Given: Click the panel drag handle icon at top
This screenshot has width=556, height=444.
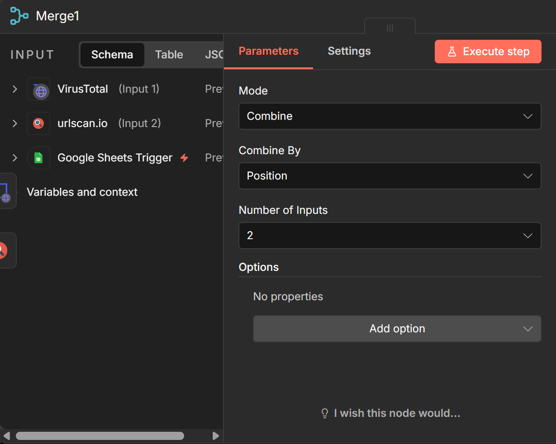Looking at the screenshot, I should tap(390, 28).
